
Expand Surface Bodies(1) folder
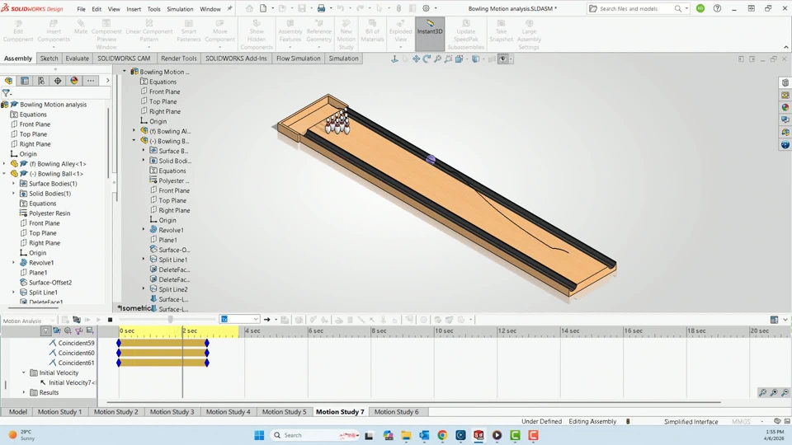(x=14, y=184)
